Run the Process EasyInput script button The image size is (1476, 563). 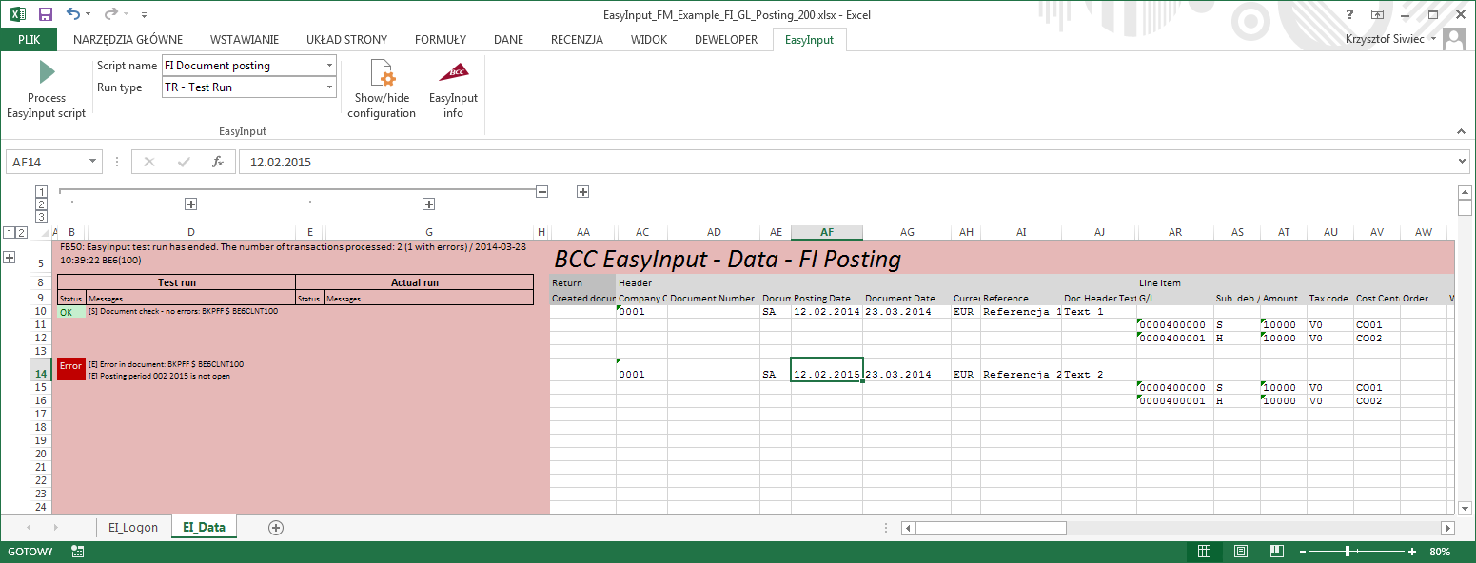(46, 88)
